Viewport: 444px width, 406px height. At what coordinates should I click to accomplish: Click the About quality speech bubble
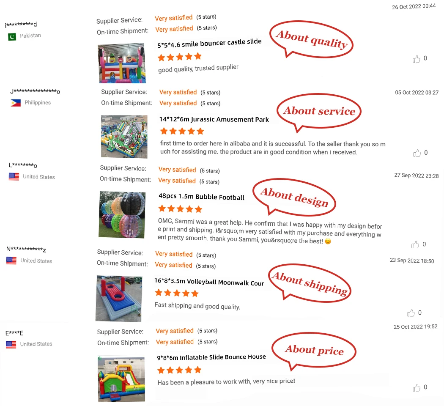click(x=311, y=39)
